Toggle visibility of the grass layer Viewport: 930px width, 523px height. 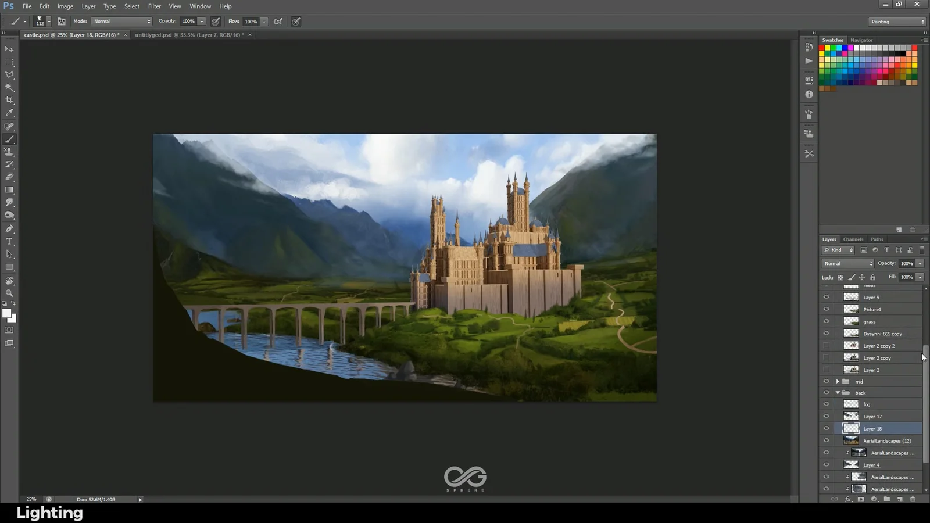coord(826,321)
